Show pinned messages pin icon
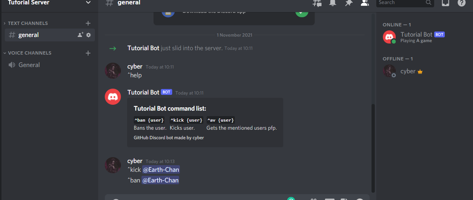 348,3
